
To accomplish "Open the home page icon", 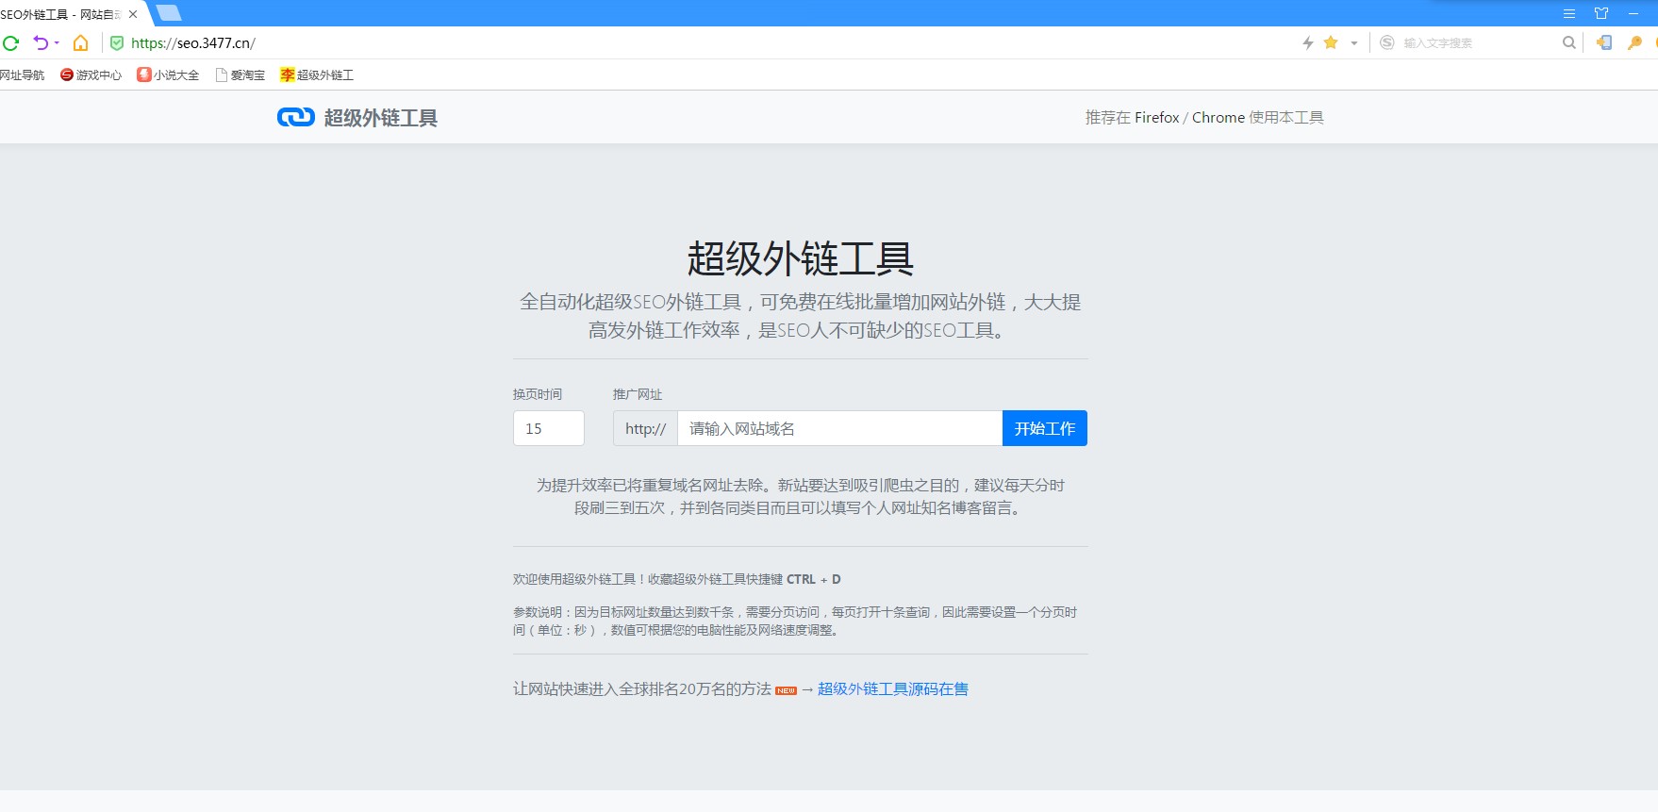I will click(x=81, y=42).
